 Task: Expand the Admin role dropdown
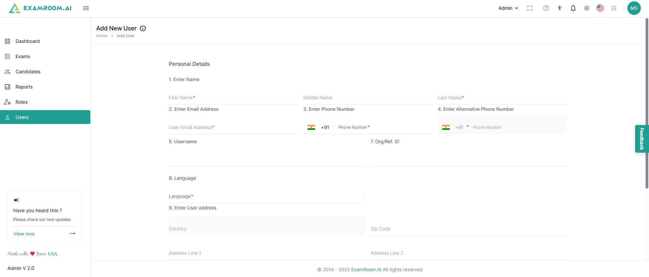tap(508, 8)
